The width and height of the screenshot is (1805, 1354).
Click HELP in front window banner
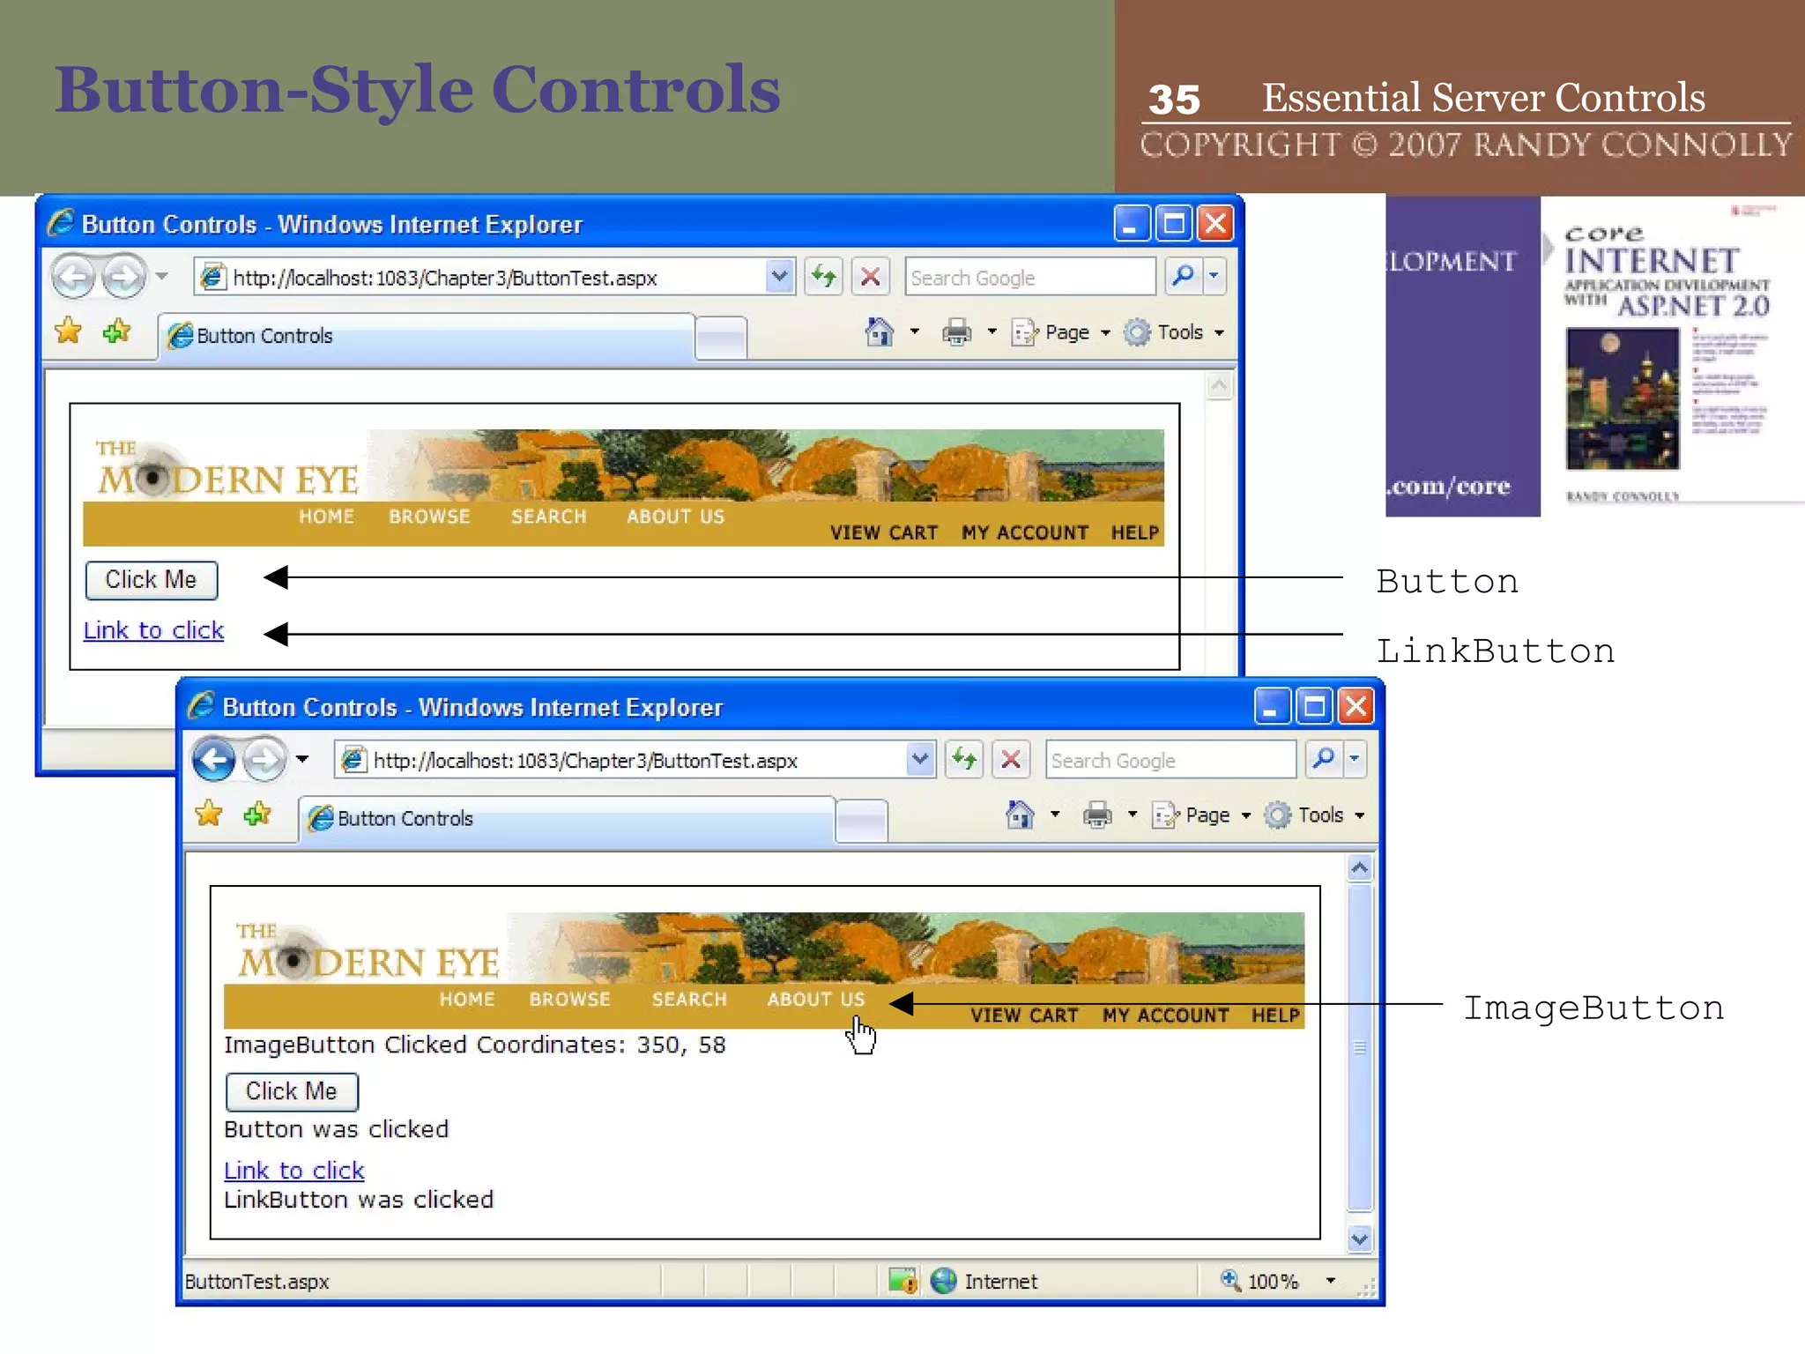click(1275, 1015)
